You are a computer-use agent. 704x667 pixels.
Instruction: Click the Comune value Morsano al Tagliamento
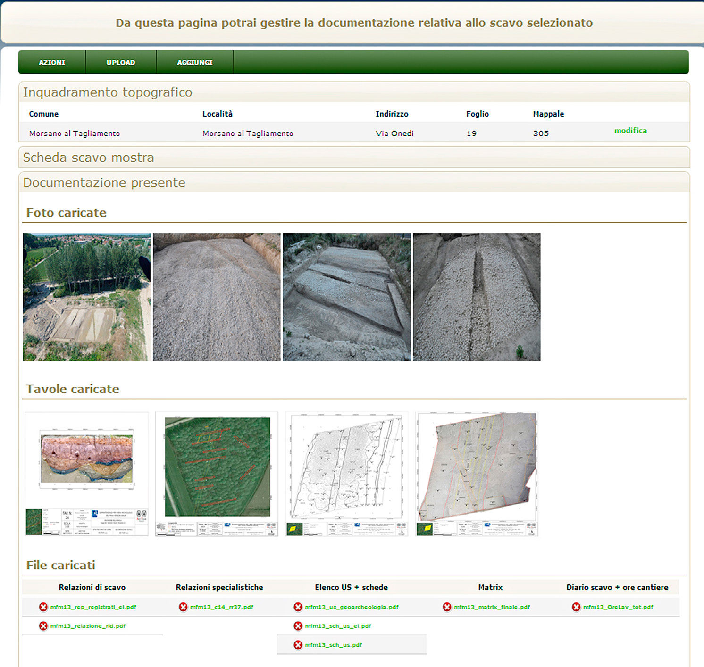click(75, 133)
